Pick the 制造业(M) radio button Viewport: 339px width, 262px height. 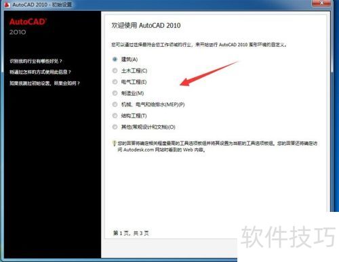[115, 93]
